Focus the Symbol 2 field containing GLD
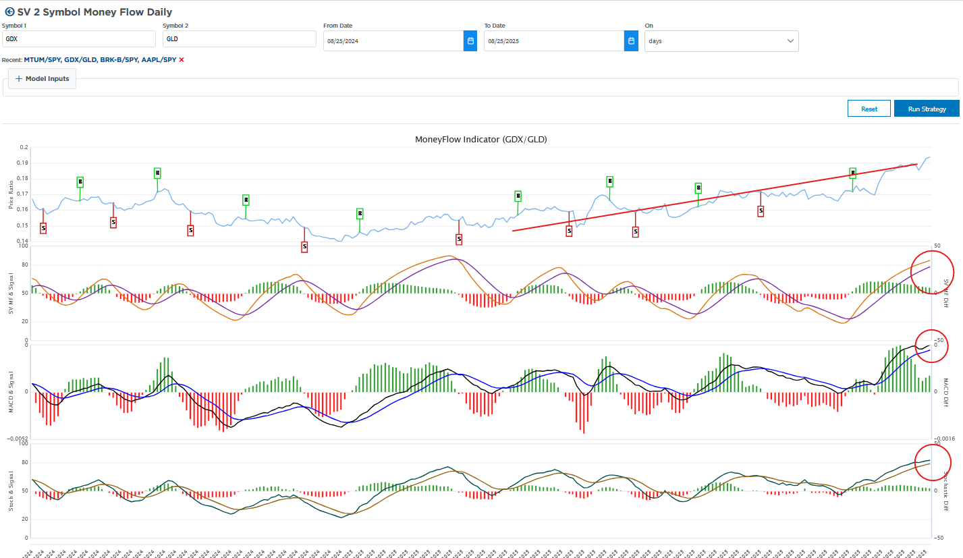Viewport: 963px width, 558px height. click(239, 39)
